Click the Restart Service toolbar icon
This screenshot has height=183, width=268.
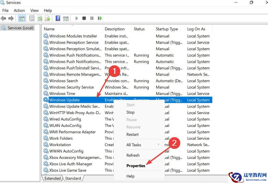click(x=100, y=18)
